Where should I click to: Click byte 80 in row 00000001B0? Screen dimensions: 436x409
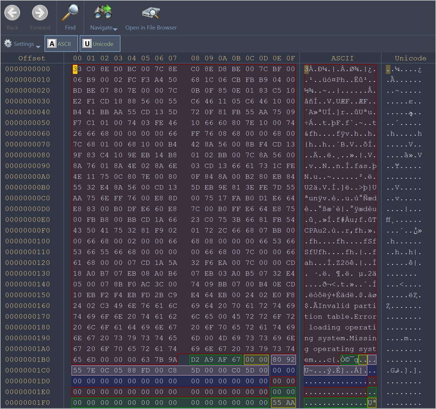click(x=277, y=360)
